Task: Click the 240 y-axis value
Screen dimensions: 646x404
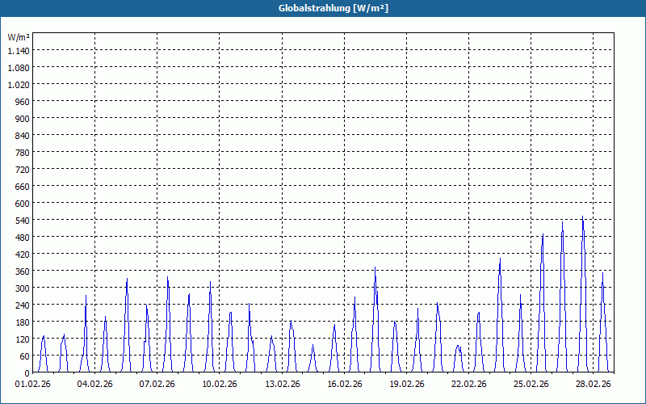Action: pos(23,305)
